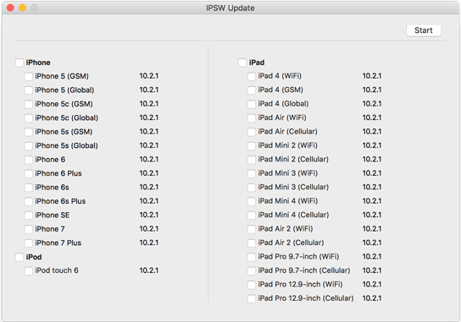Minimize the IPSW Update window

(x=22, y=8)
